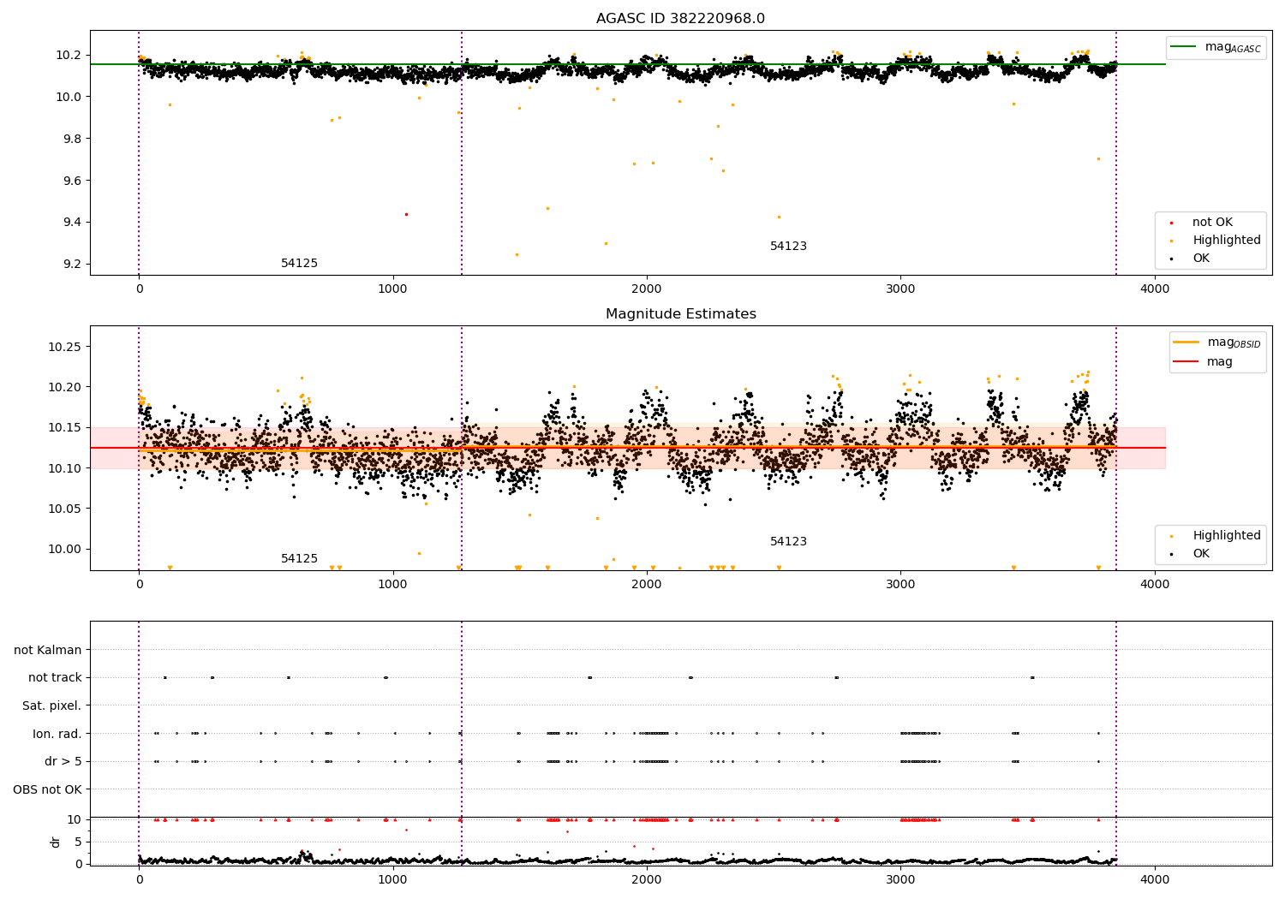Click the 10.00 tick on middle plot y-axis
1285x899 pixels.
(65, 549)
